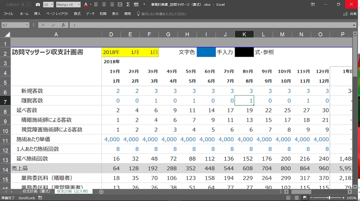This screenshot has width=360, height=201.
Task: Apply the red font color A button
Action: coord(86,5)
